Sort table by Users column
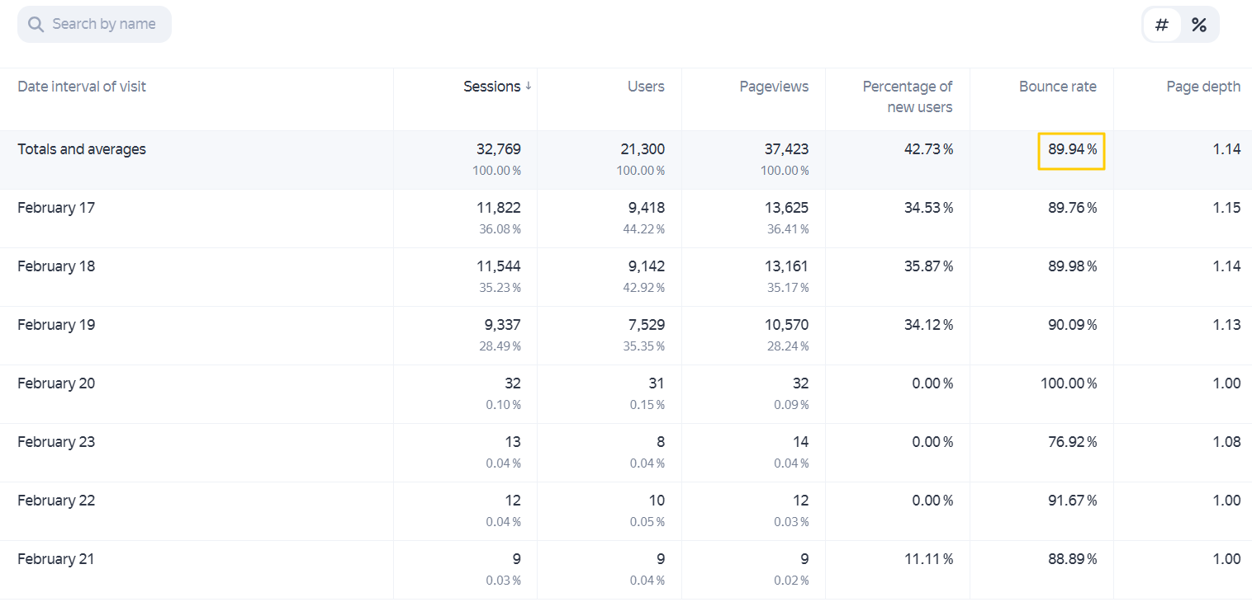 click(646, 87)
